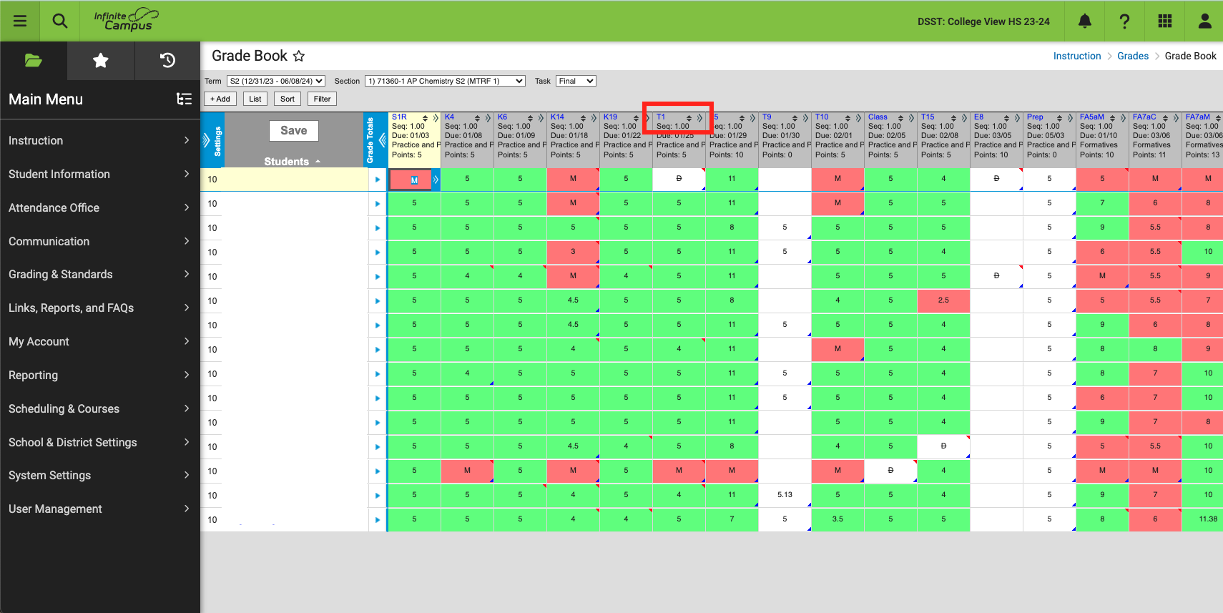Click the sort arrows on K14 column
The width and height of the screenshot is (1223, 613).
(x=584, y=118)
